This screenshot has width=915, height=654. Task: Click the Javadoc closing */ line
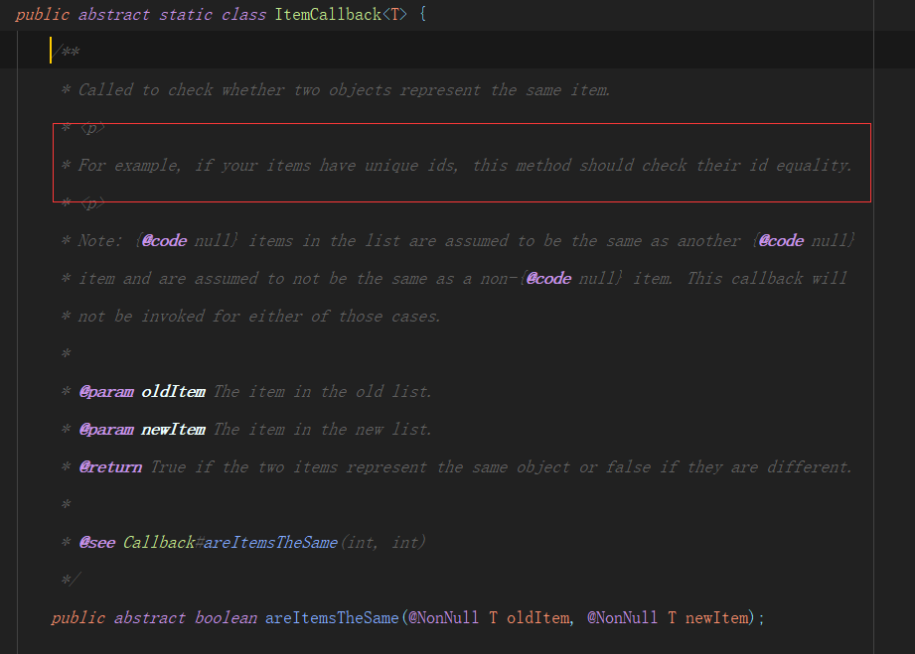coord(71,580)
